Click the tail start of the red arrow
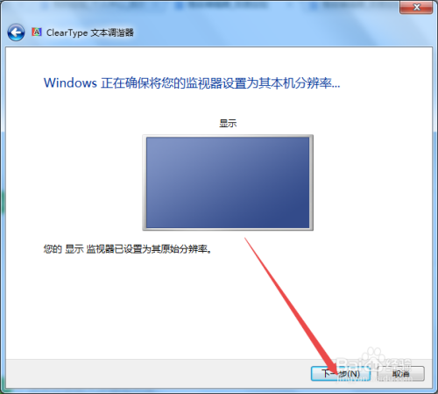The image size is (438, 394). (245, 239)
